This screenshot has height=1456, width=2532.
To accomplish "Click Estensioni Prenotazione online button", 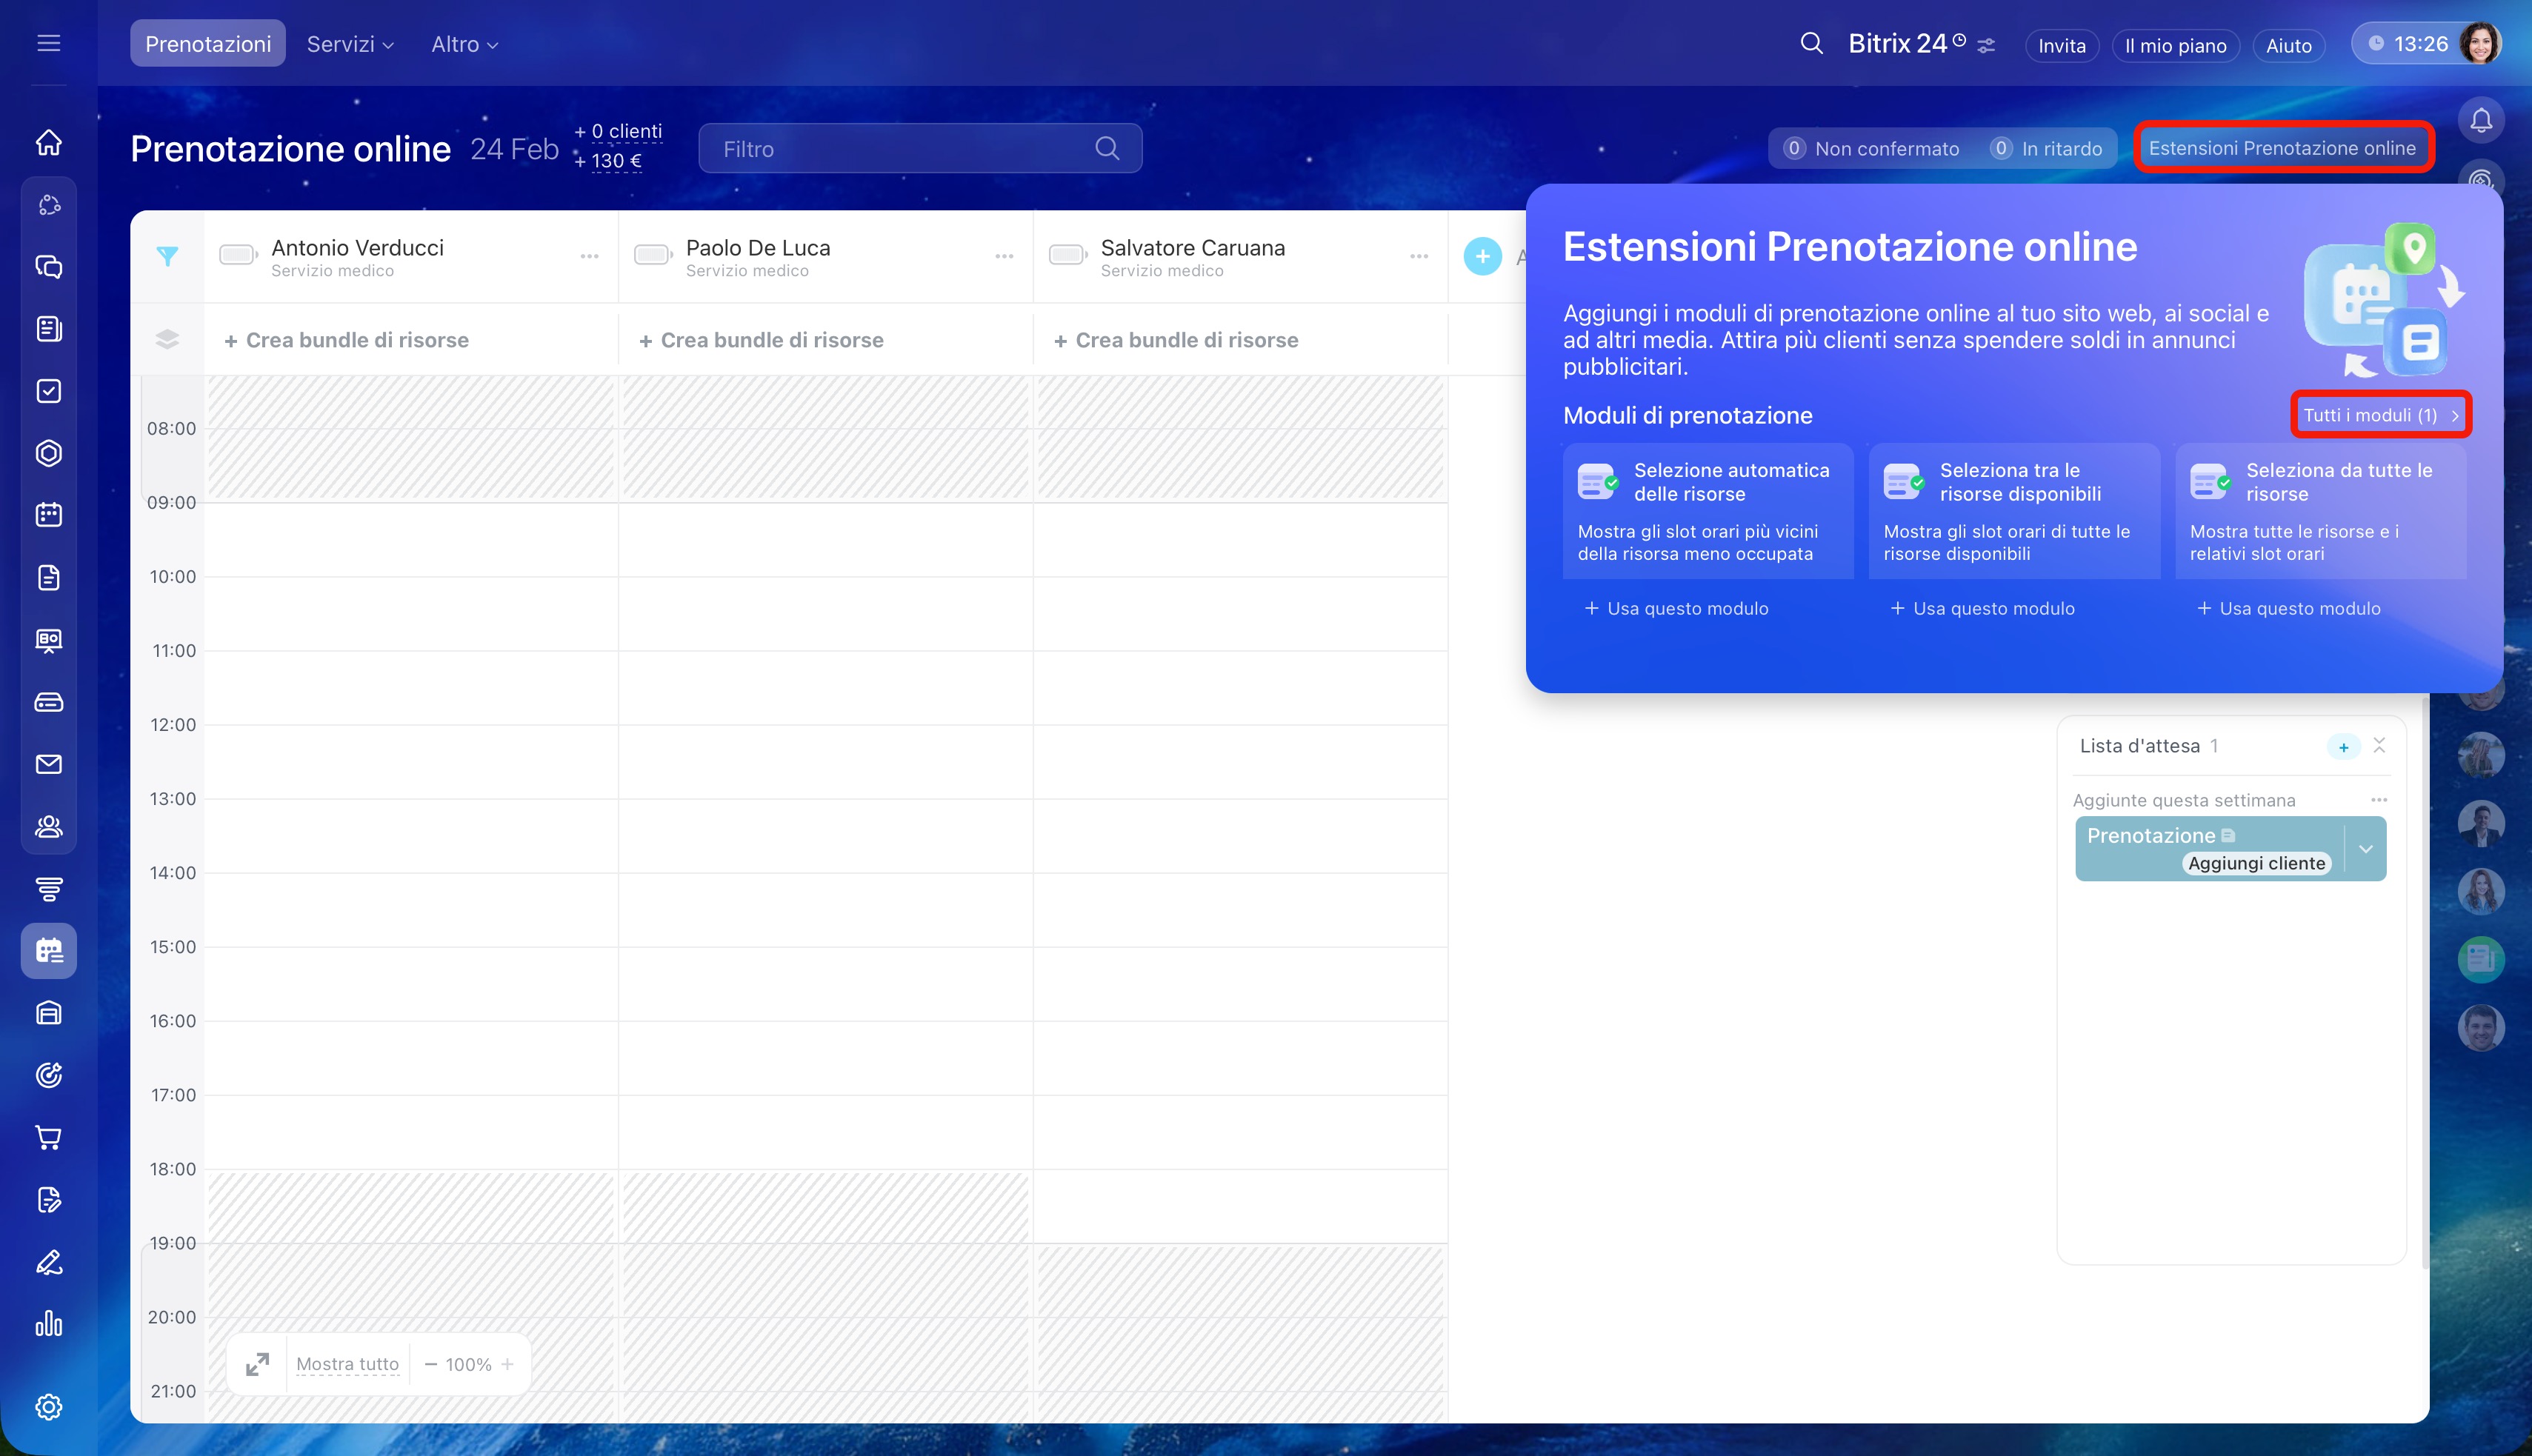I will [x=2282, y=148].
